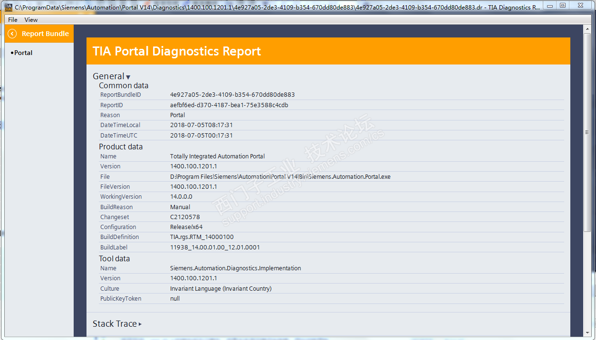Click the Report Bundle header button
The width and height of the screenshot is (596, 340).
(39, 34)
